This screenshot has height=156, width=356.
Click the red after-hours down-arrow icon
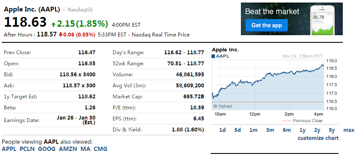tap(60, 34)
